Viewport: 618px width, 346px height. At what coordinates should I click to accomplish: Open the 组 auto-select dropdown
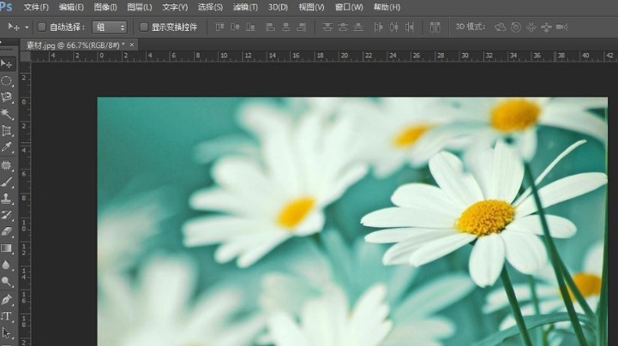(x=110, y=27)
